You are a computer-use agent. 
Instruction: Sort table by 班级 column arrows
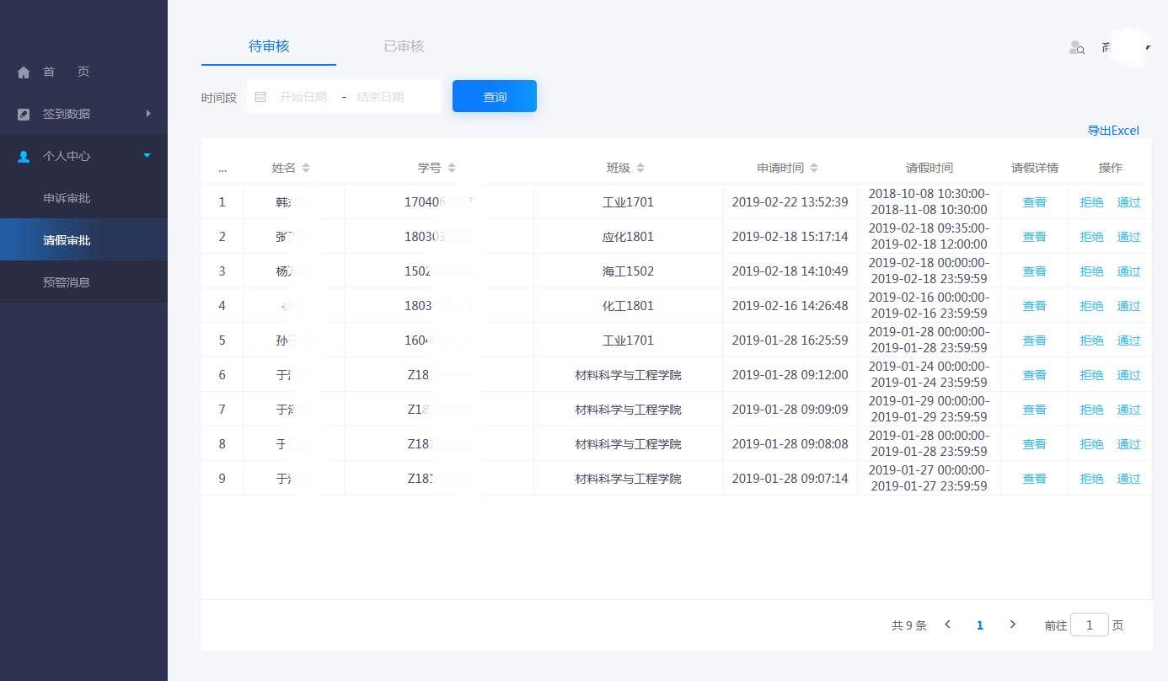point(640,169)
